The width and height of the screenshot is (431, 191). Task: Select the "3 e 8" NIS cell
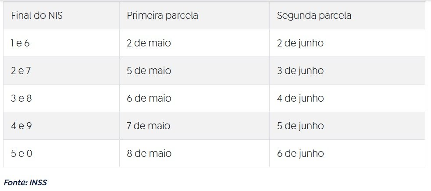point(21,99)
